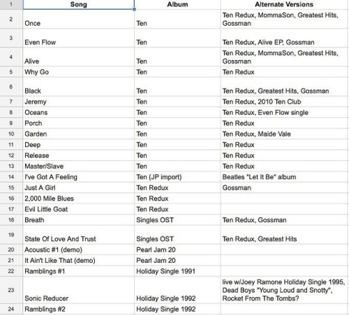Select Ten Redux, 2010 Ten Club cell

tap(284, 102)
